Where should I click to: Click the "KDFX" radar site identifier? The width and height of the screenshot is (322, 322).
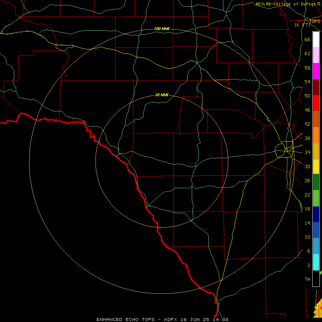coord(171,319)
